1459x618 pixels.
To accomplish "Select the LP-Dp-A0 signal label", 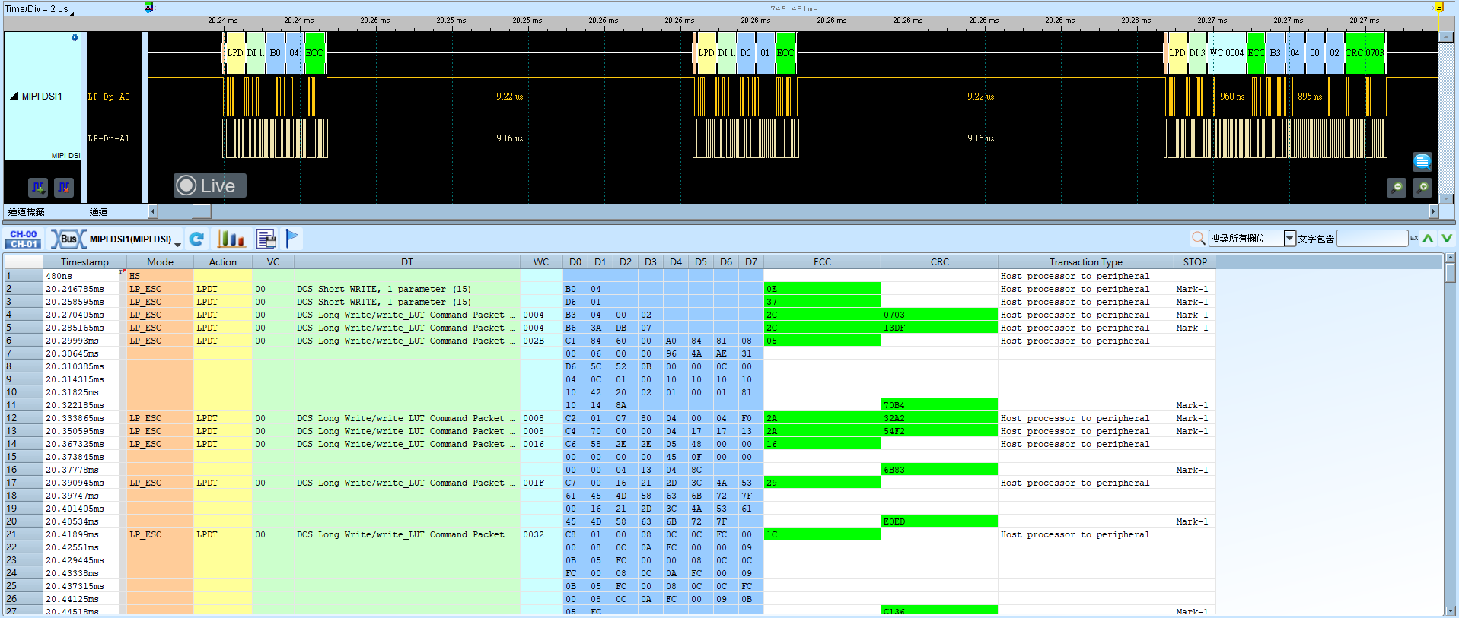I will (109, 97).
